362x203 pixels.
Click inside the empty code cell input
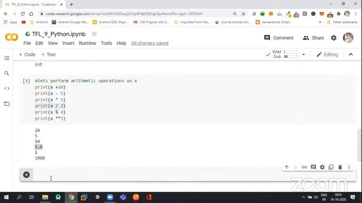[x=194, y=175]
